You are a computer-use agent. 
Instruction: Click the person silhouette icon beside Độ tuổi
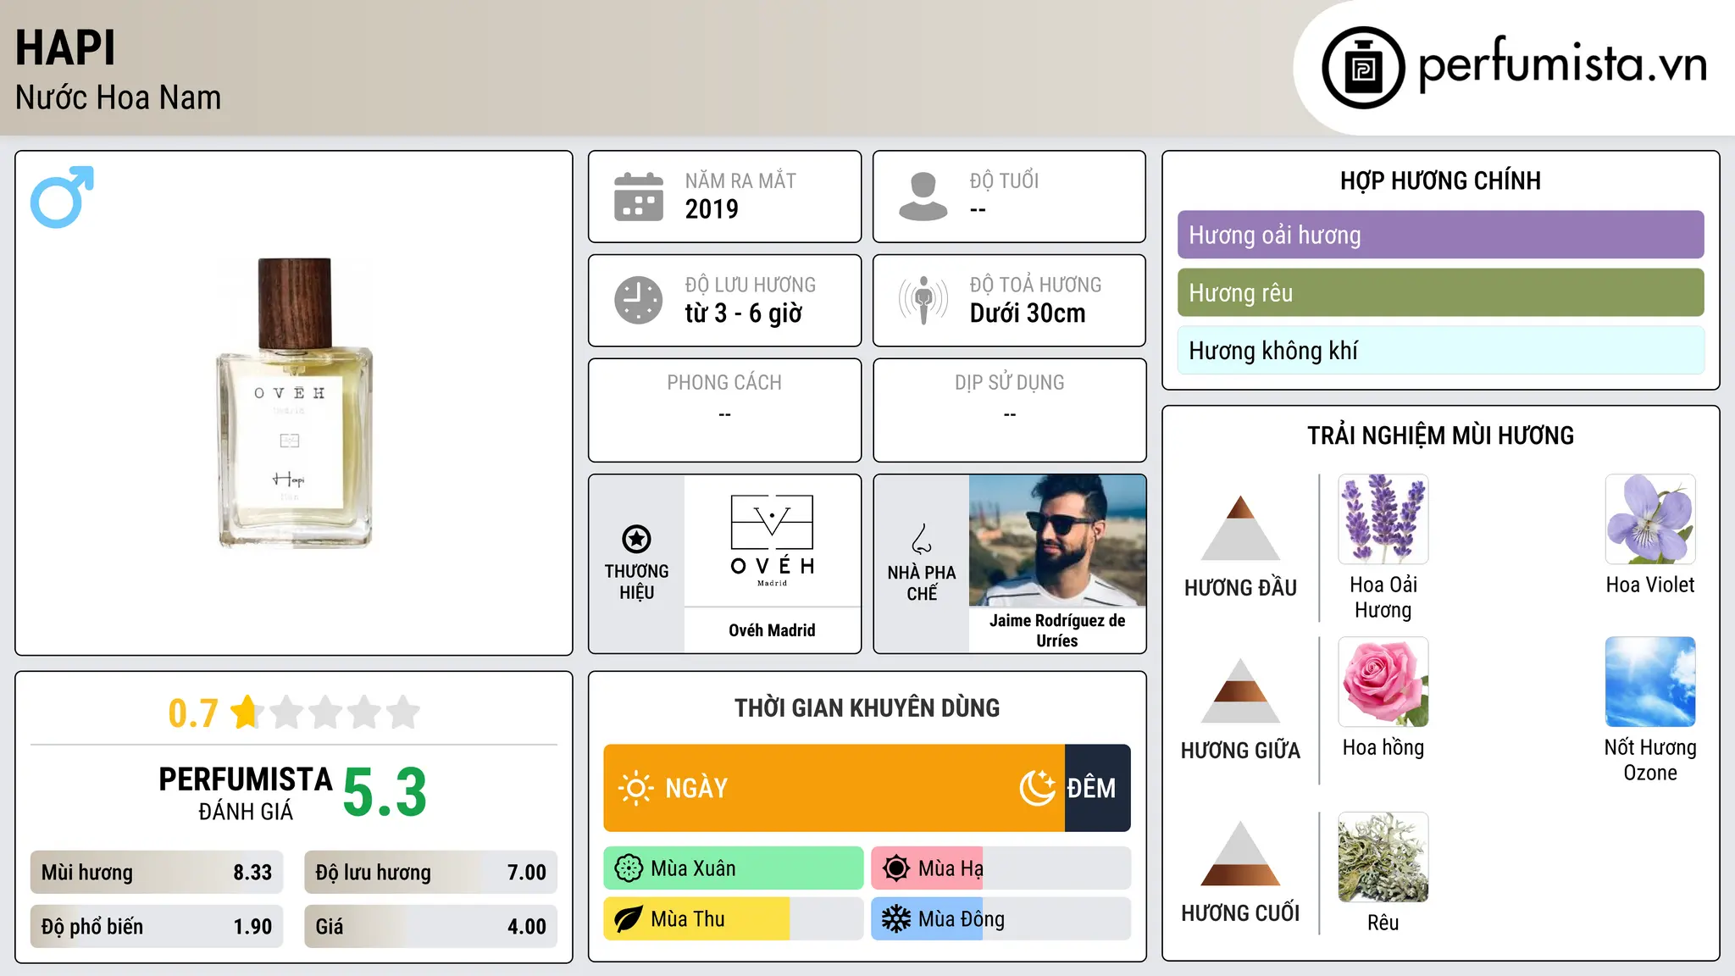click(923, 197)
